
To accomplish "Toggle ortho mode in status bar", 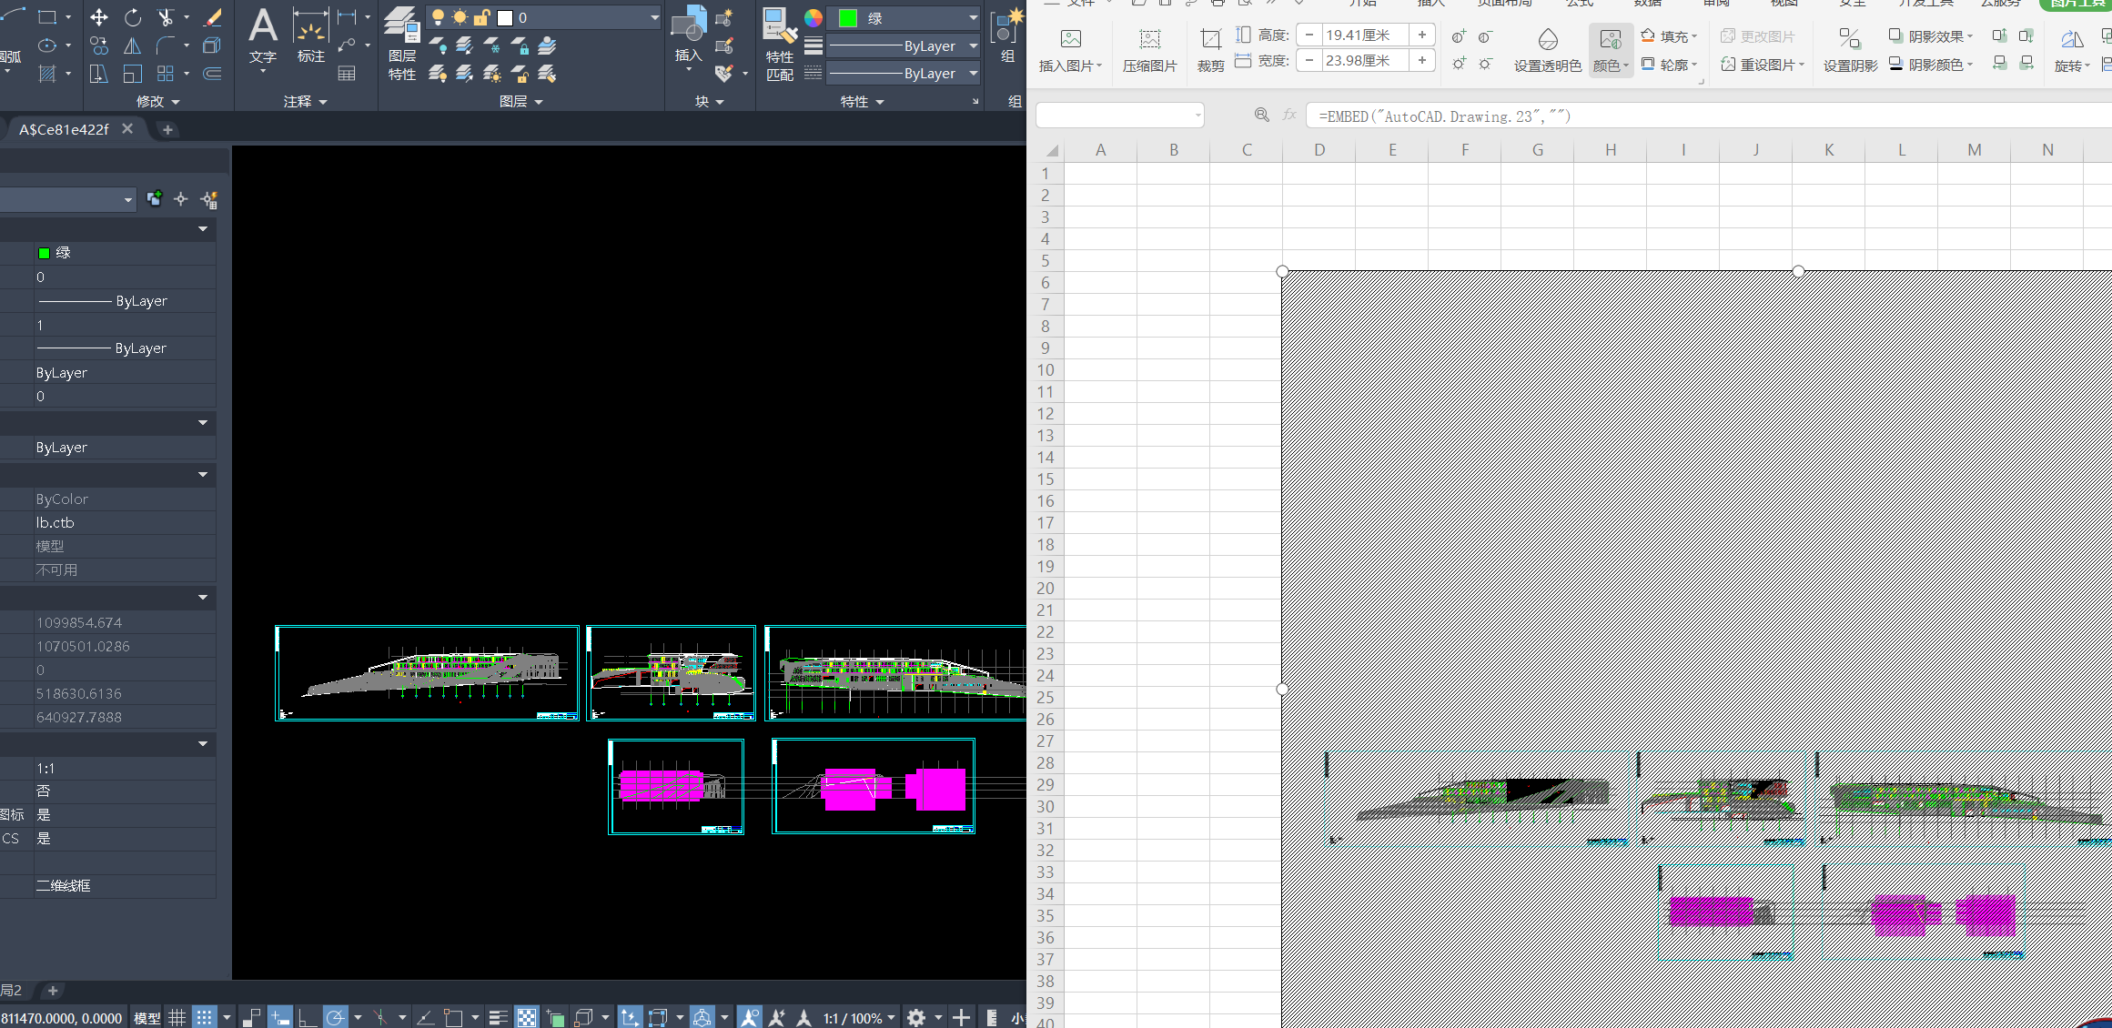I will pyautogui.click(x=308, y=1017).
